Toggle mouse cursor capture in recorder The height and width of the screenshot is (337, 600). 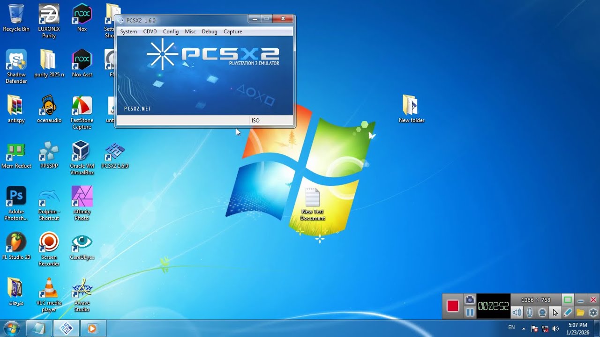click(555, 313)
